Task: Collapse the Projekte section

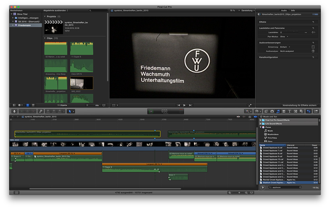Action: click(45, 16)
